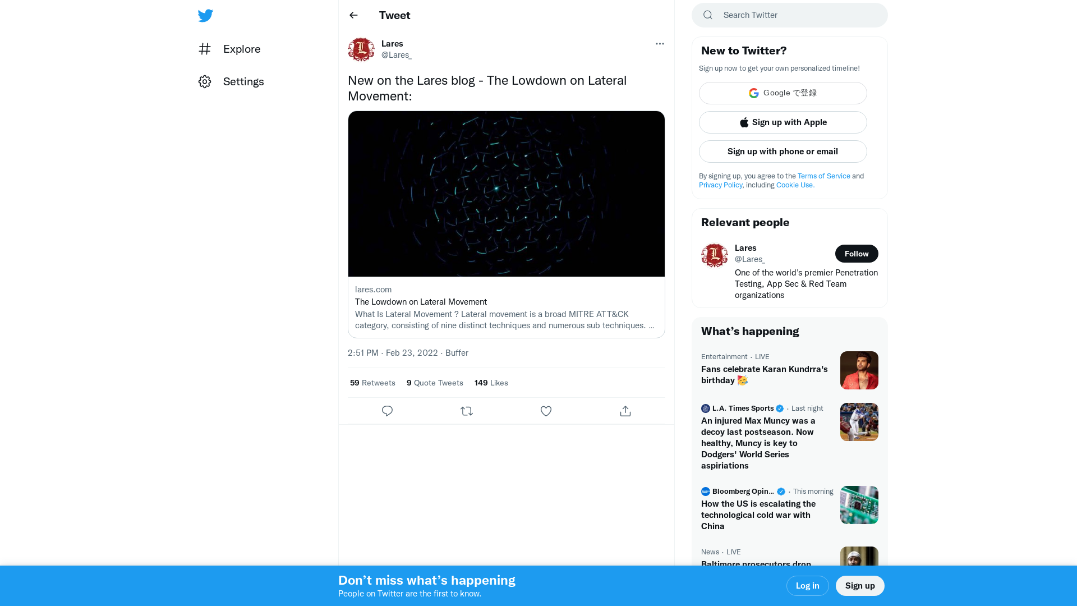Click Sign up with Apple

pos(783,122)
